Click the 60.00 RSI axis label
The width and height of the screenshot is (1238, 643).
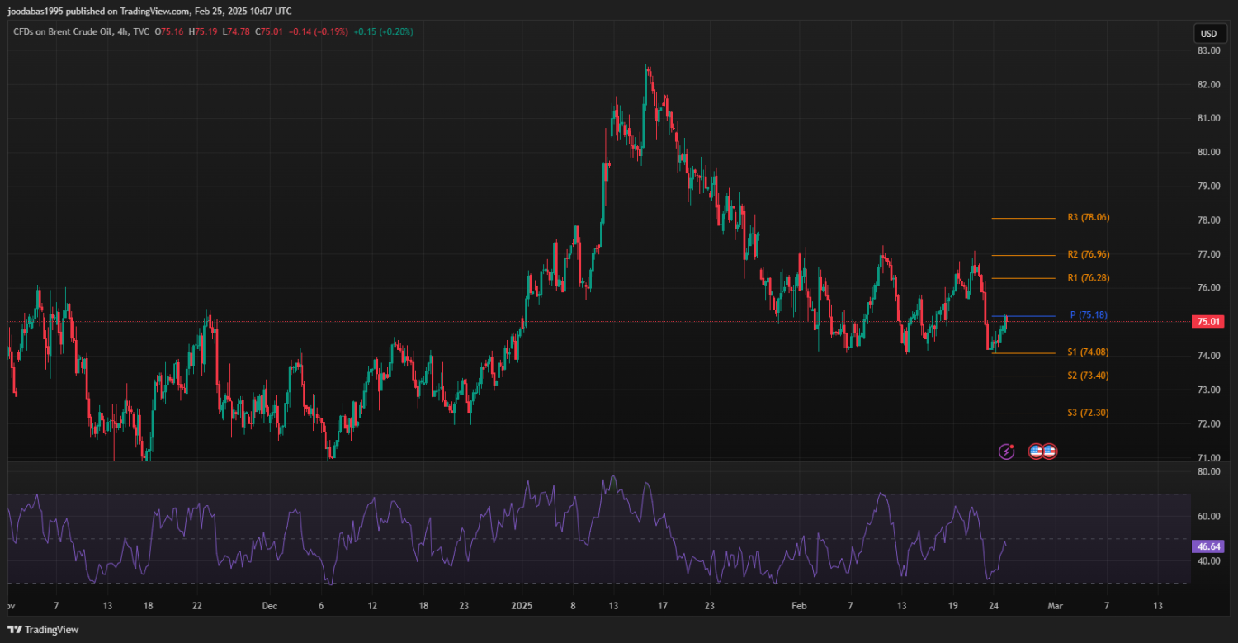click(x=1208, y=516)
